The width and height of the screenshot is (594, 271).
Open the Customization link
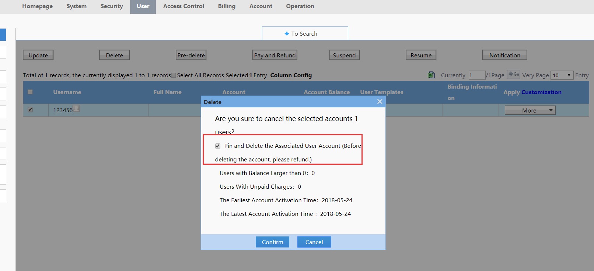pos(541,92)
